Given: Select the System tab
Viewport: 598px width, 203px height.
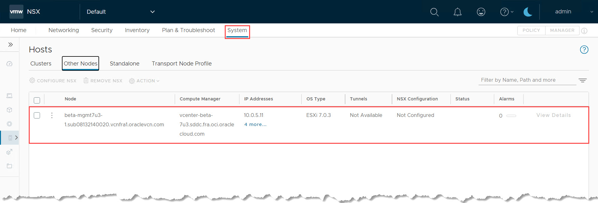Looking at the screenshot, I should coord(237,31).
